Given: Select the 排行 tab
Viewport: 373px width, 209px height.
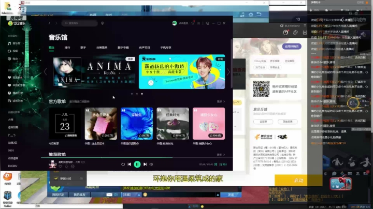Looking at the screenshot, I should pos(67,48).
